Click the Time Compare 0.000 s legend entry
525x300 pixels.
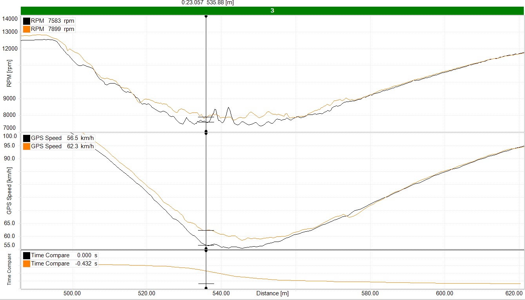tap(64, 255)
